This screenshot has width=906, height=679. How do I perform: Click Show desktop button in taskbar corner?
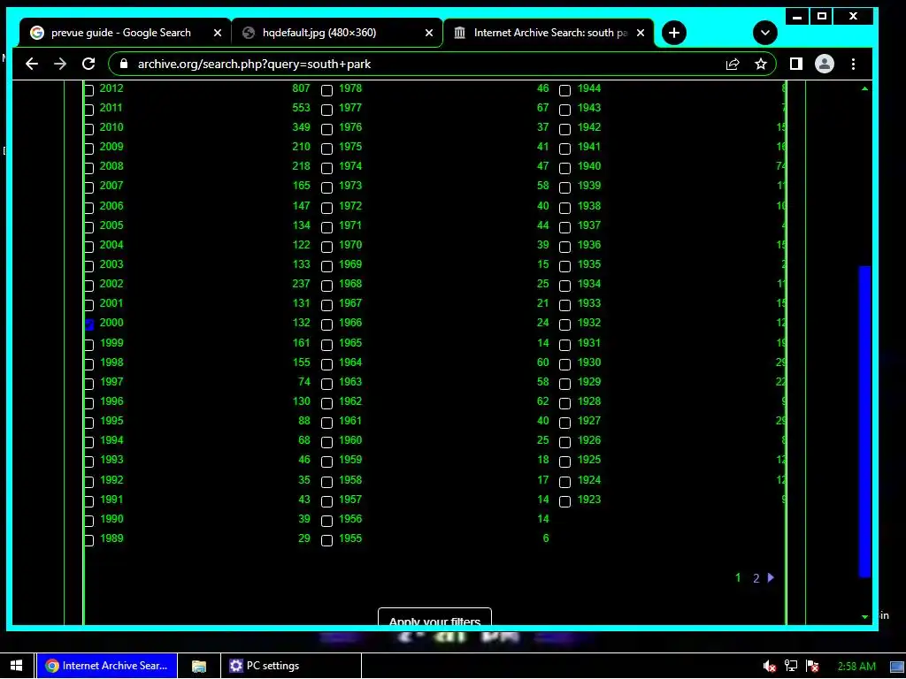tap(897, 667)
